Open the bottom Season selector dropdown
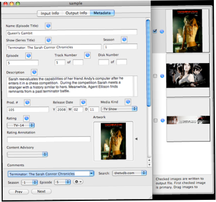 [x=29, y=182]
